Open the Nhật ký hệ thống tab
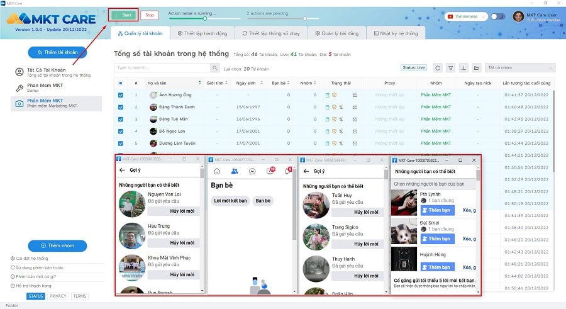Viewport: 566px width, 309px height. coord(396,33)
